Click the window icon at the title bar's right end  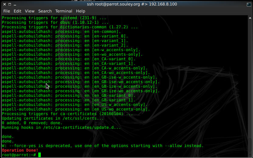(x=249, y=5)
